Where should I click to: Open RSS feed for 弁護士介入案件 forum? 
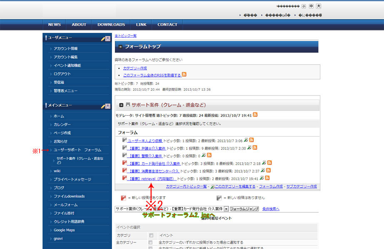pyautogui.click(x=255, y=148)
